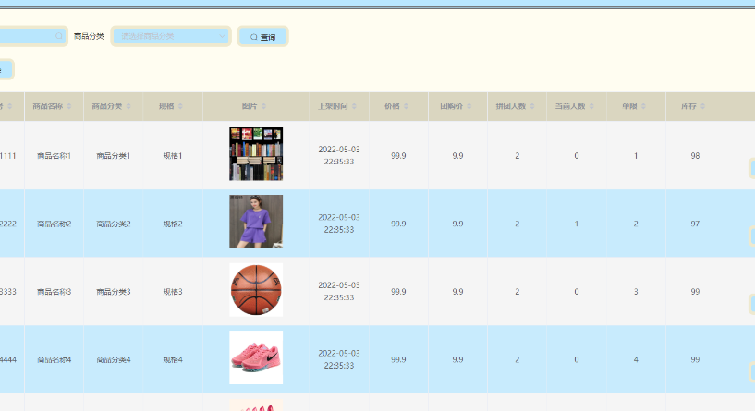Select the cell 商品分类4
The image size is (755, 411).
tap(113, 359)
